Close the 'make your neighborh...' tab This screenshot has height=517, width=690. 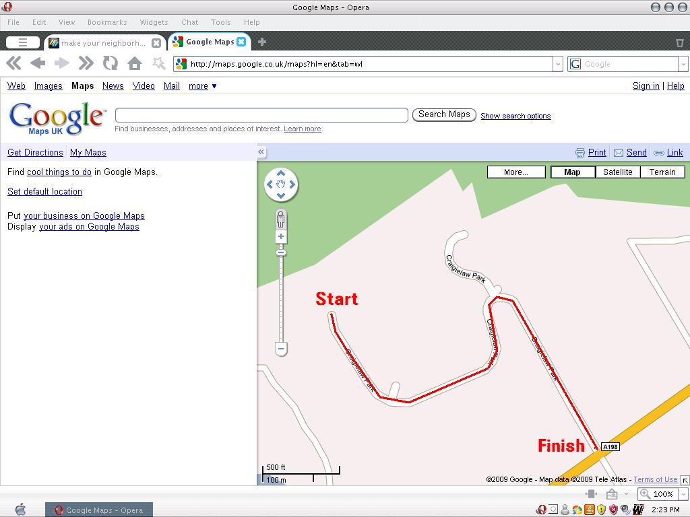pos(156,42)
